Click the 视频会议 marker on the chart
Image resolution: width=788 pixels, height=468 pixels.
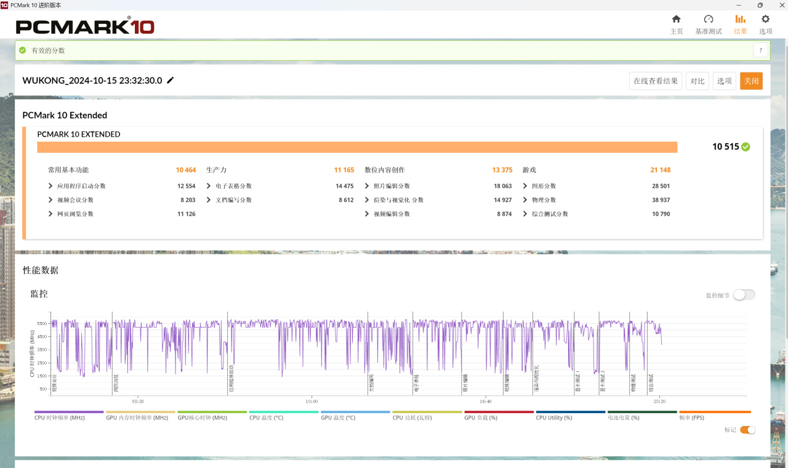(x=55, y=384)
